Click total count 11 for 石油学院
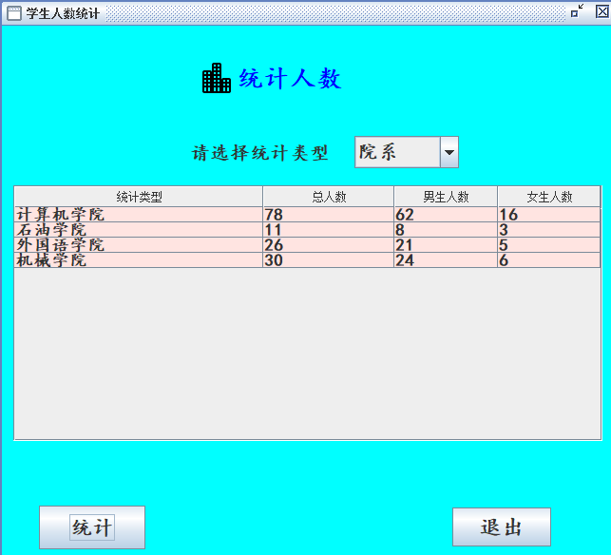 click(x=329, y=230)
